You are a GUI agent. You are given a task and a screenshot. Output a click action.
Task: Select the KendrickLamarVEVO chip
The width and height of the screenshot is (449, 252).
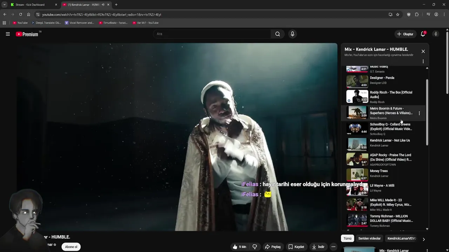click(402, 238)
